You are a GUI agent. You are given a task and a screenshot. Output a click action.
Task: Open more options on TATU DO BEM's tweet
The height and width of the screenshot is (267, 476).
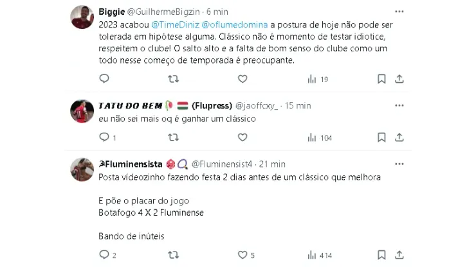pos(399,105)
